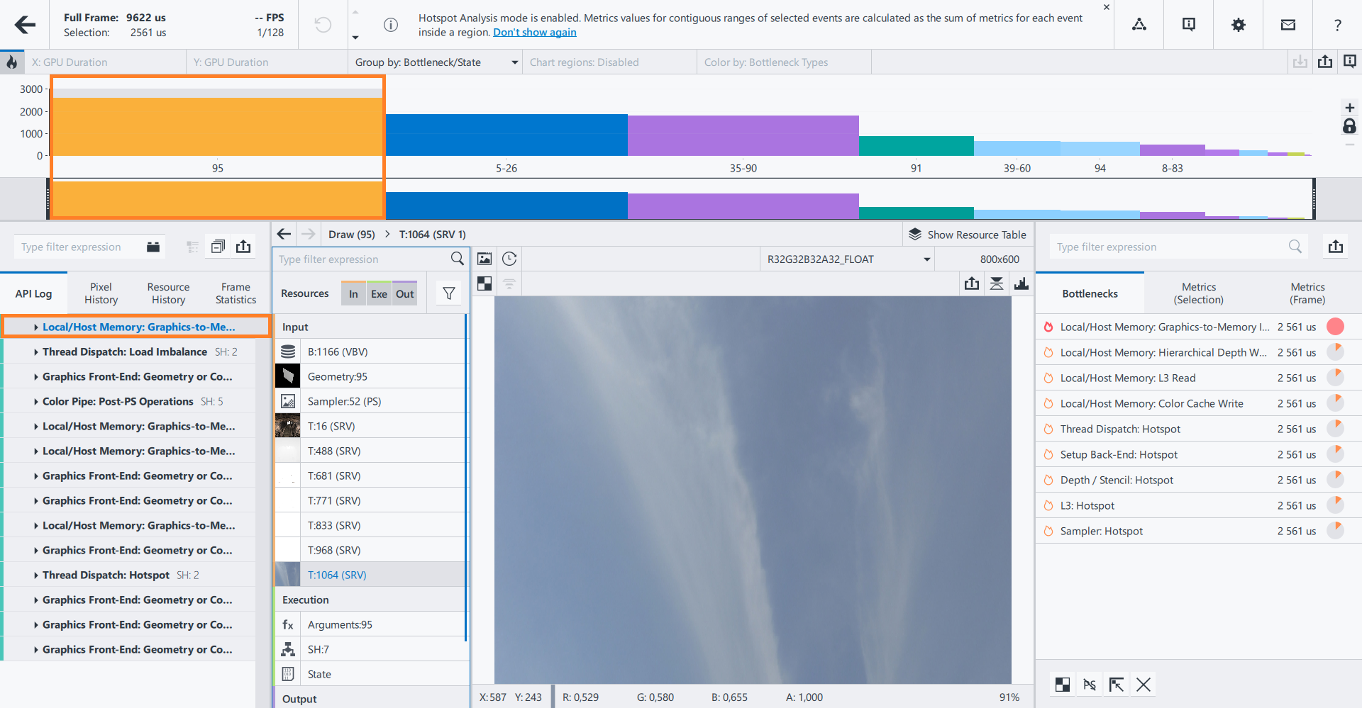Switch to the Frame Statistics tab
The image size is (1362, 708).
236,293
